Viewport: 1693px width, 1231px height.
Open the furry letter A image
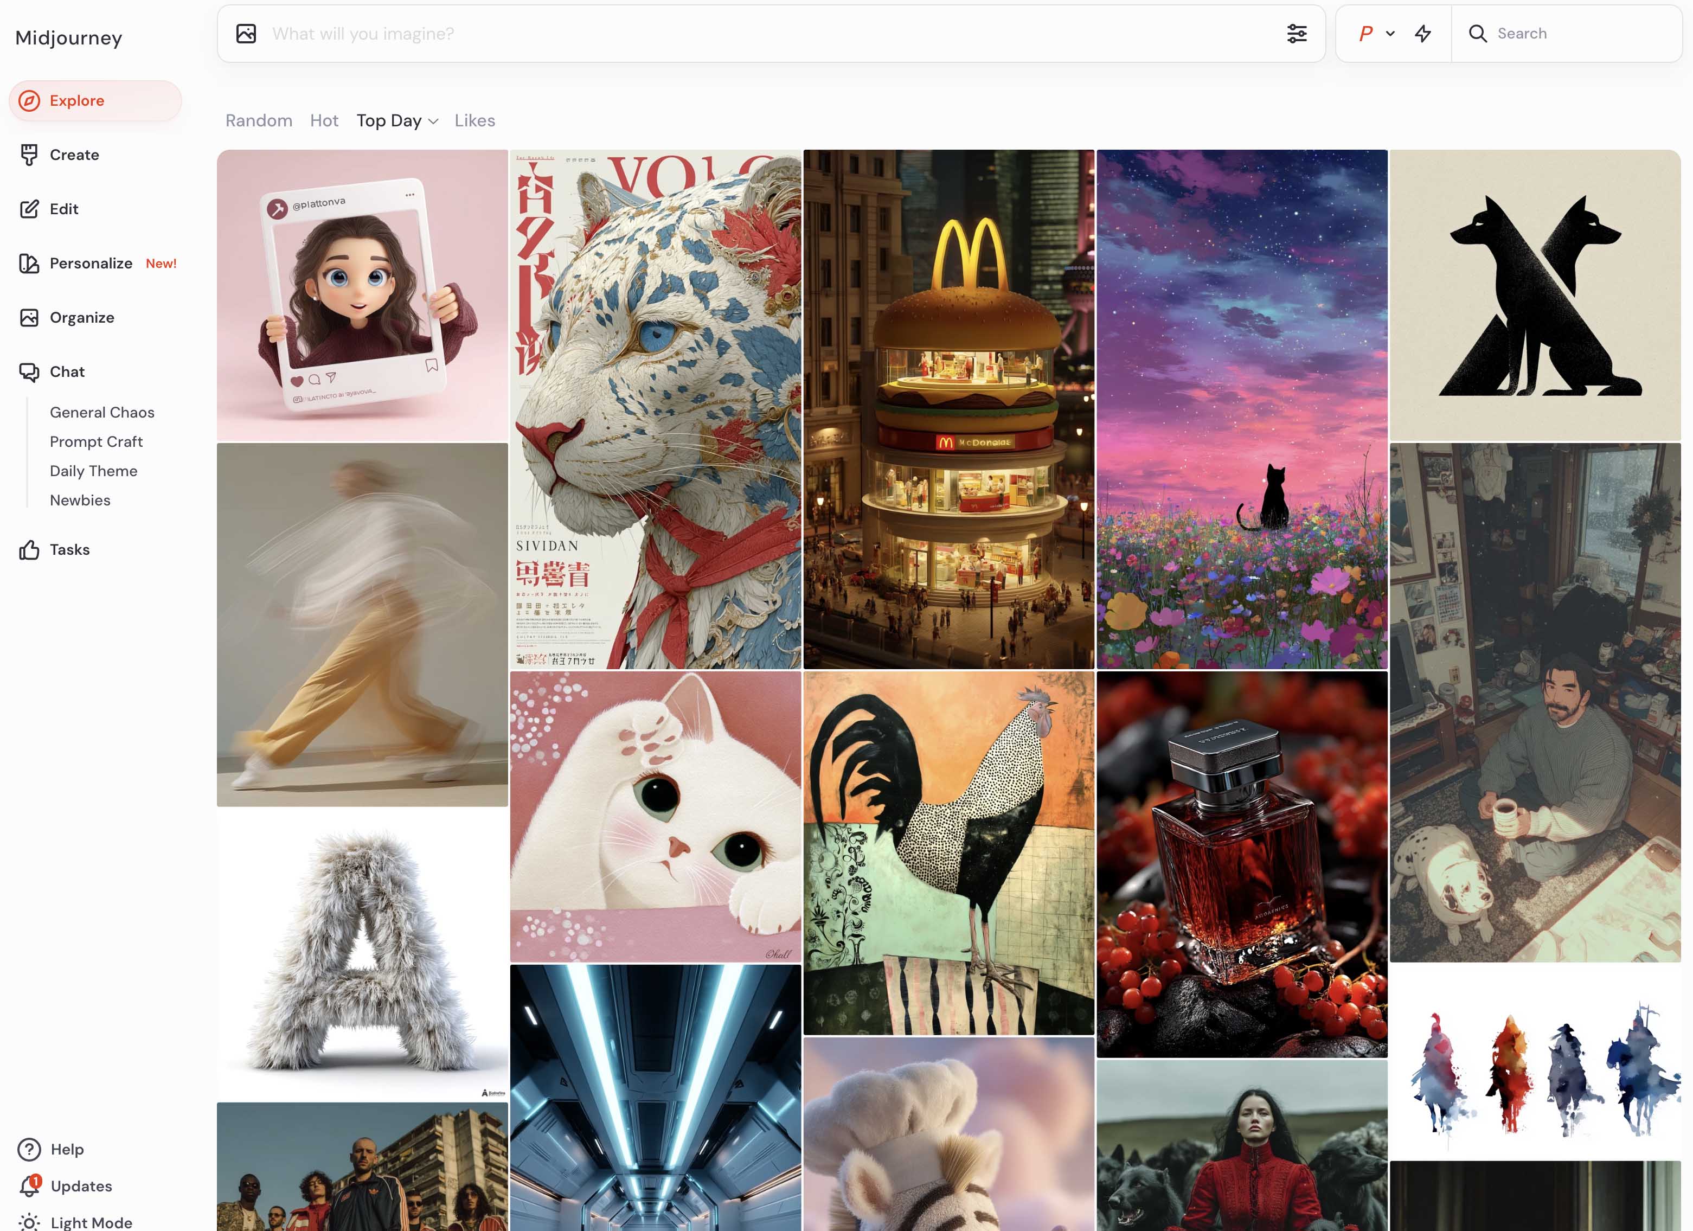362,954
